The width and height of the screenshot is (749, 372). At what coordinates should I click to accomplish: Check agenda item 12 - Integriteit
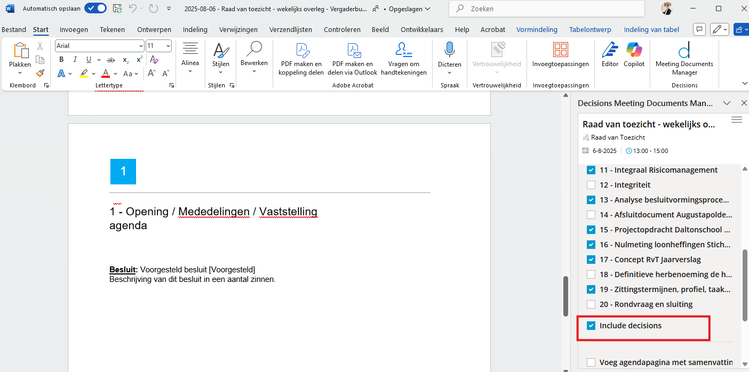click(x=591, y=185)
